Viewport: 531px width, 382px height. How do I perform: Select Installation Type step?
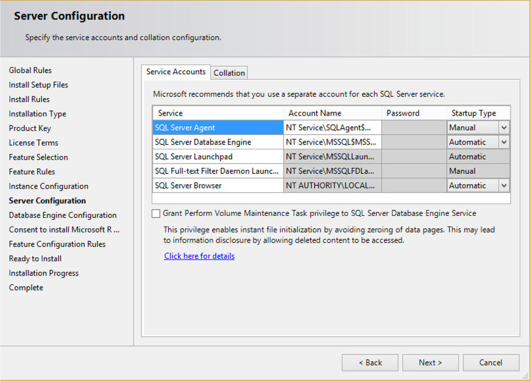[38, 114]
